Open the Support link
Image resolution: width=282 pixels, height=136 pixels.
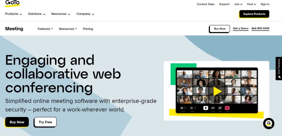click(224, 4)
